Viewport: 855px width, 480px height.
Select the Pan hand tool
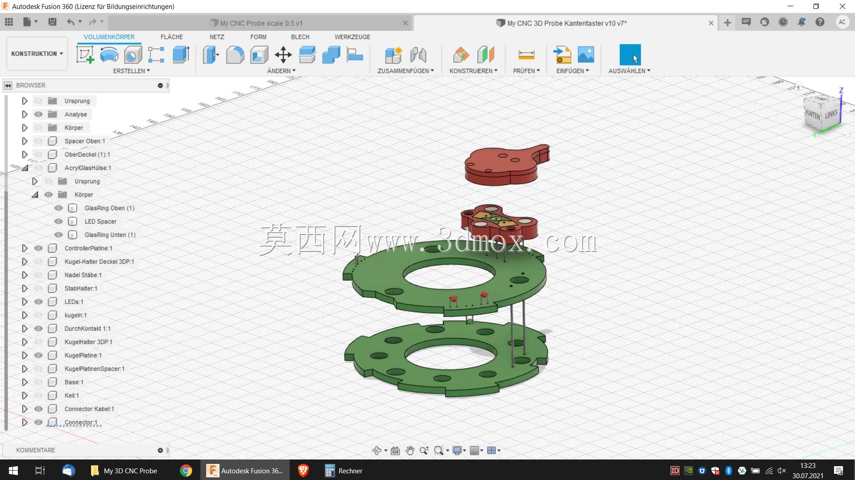410,451
